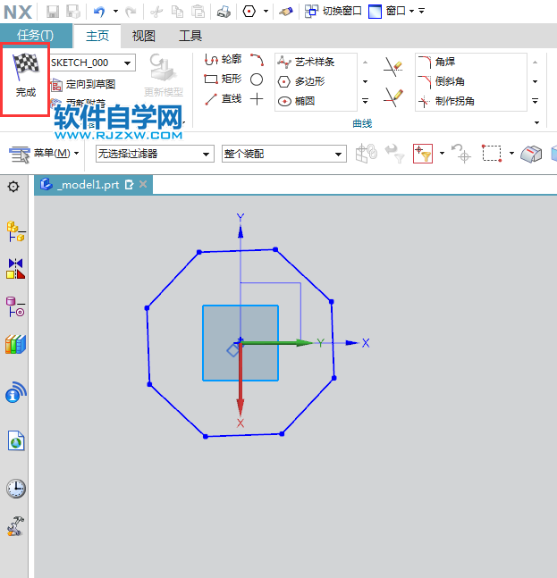
Task: Open the SKETCH_000 name dropdown
Action: click(x=129, y=63)
